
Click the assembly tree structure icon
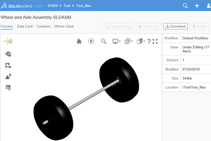click(8, 65)
